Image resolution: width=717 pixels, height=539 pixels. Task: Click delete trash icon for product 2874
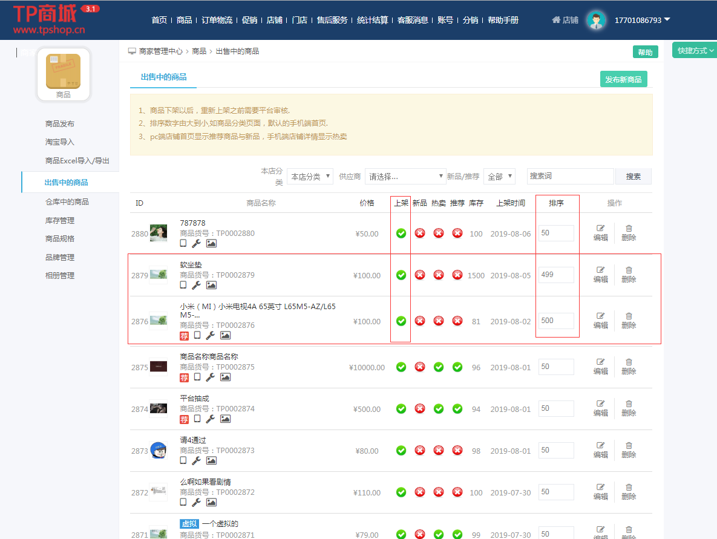pyautogui.click(x=629, y=404)
